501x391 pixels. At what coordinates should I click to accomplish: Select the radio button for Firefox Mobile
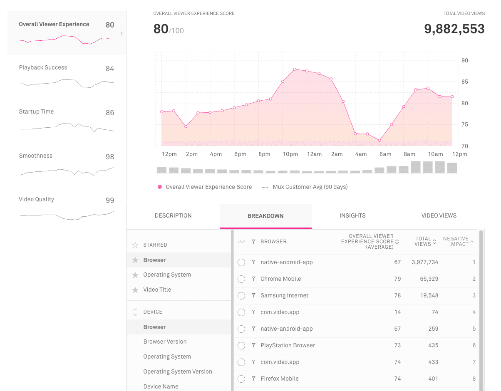pos(241,379)
